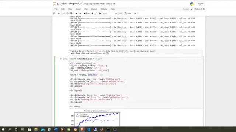Image resolution: width=236 pixels, height=132 pixels.
Task: Click the plt.figure() code line
Action: coord(76,91)
